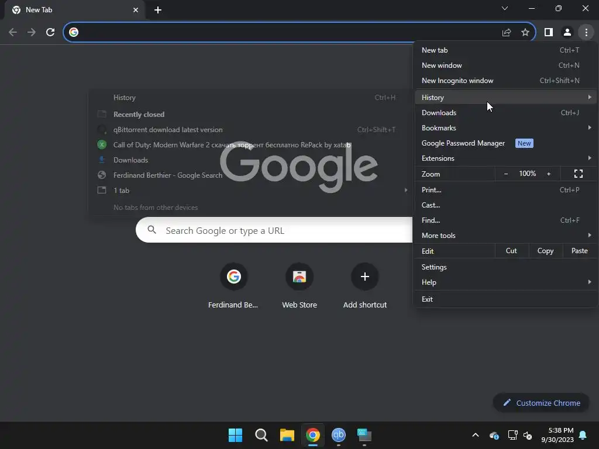Image resolution: width=599 pixels, height=449 pixels.
Task: Click Copy in the Edit row
Action: pyautogui.click(x=546, y=251)
